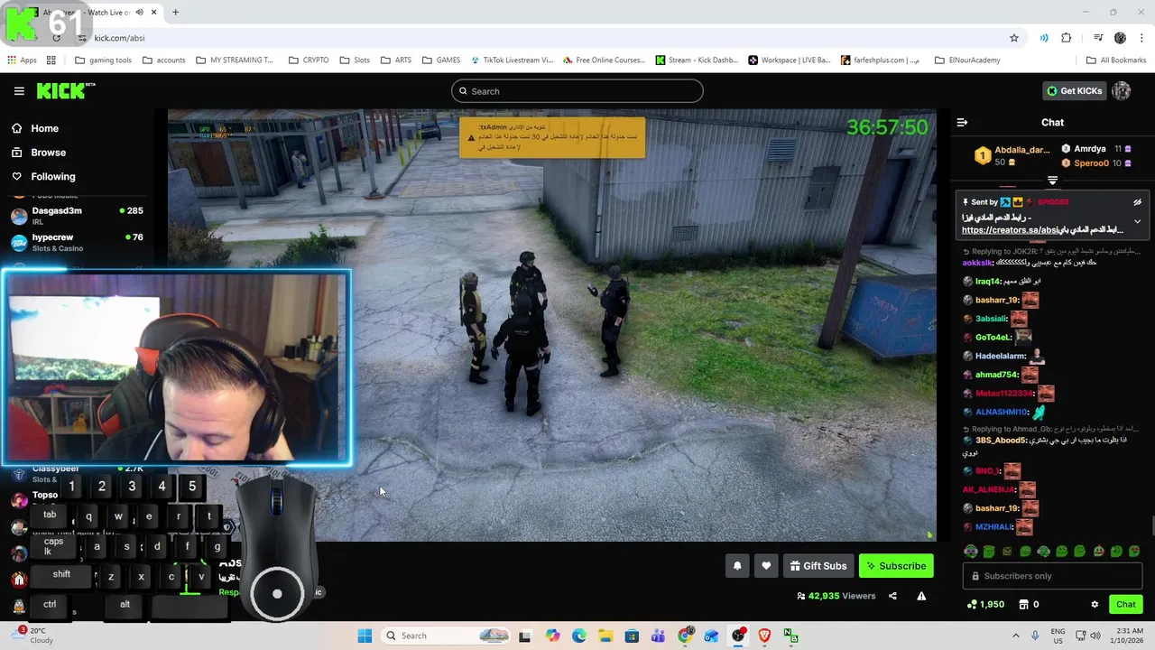Open hypecrew channel in sidebar

pos(77,242)
